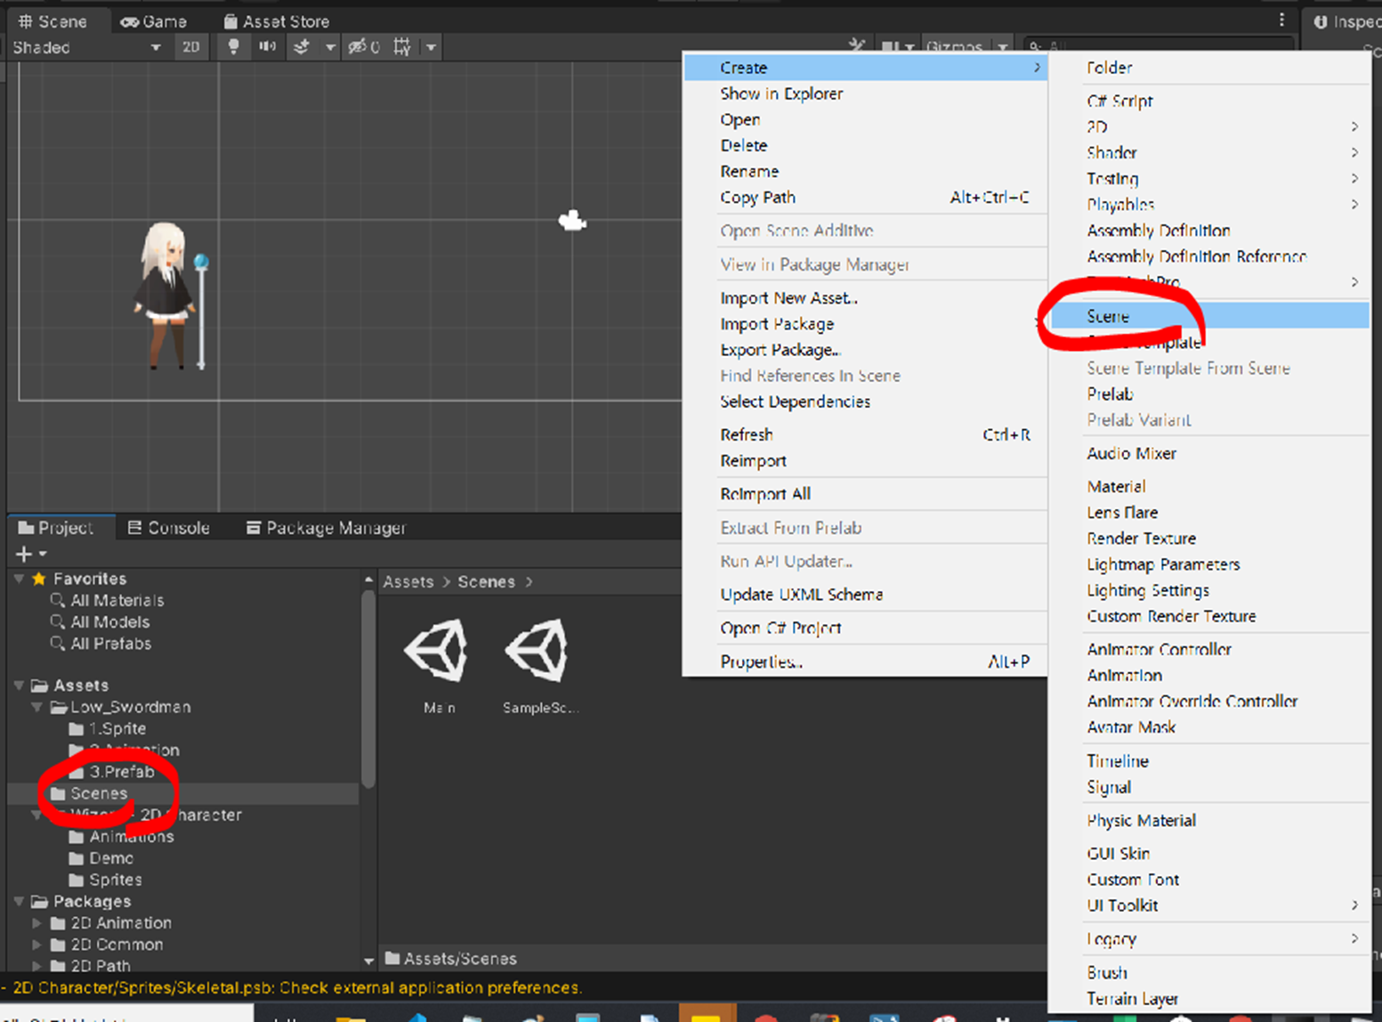The image size is (1382, 1022).
Task: Collapse the Favorites section
Action: [x=19, y=579]
